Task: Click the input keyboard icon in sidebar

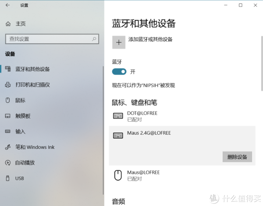Action: click(8, 131)
